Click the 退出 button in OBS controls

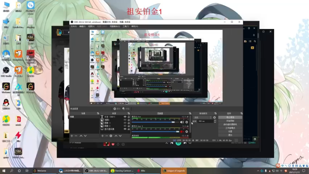pyautogui.click(x=230, y=135)
